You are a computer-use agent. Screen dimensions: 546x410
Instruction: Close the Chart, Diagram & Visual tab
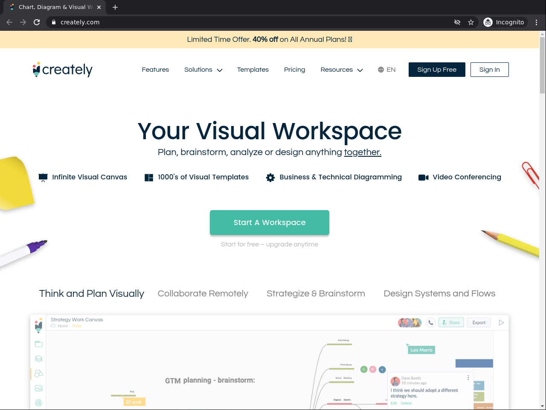[x=99, y=7]
